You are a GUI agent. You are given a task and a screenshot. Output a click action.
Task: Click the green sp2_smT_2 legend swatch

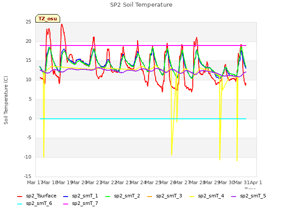[108, 196]
